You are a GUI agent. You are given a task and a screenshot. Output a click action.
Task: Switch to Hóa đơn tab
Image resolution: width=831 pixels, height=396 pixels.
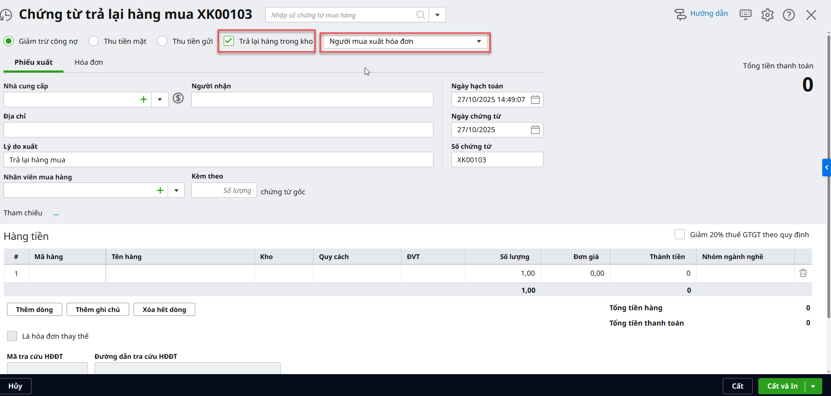pos(89,62)
